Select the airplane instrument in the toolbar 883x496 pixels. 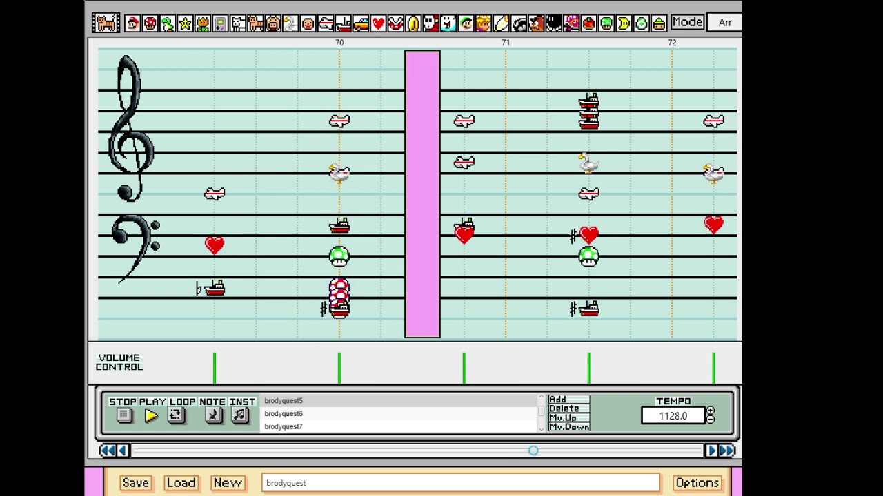(326, 23)
